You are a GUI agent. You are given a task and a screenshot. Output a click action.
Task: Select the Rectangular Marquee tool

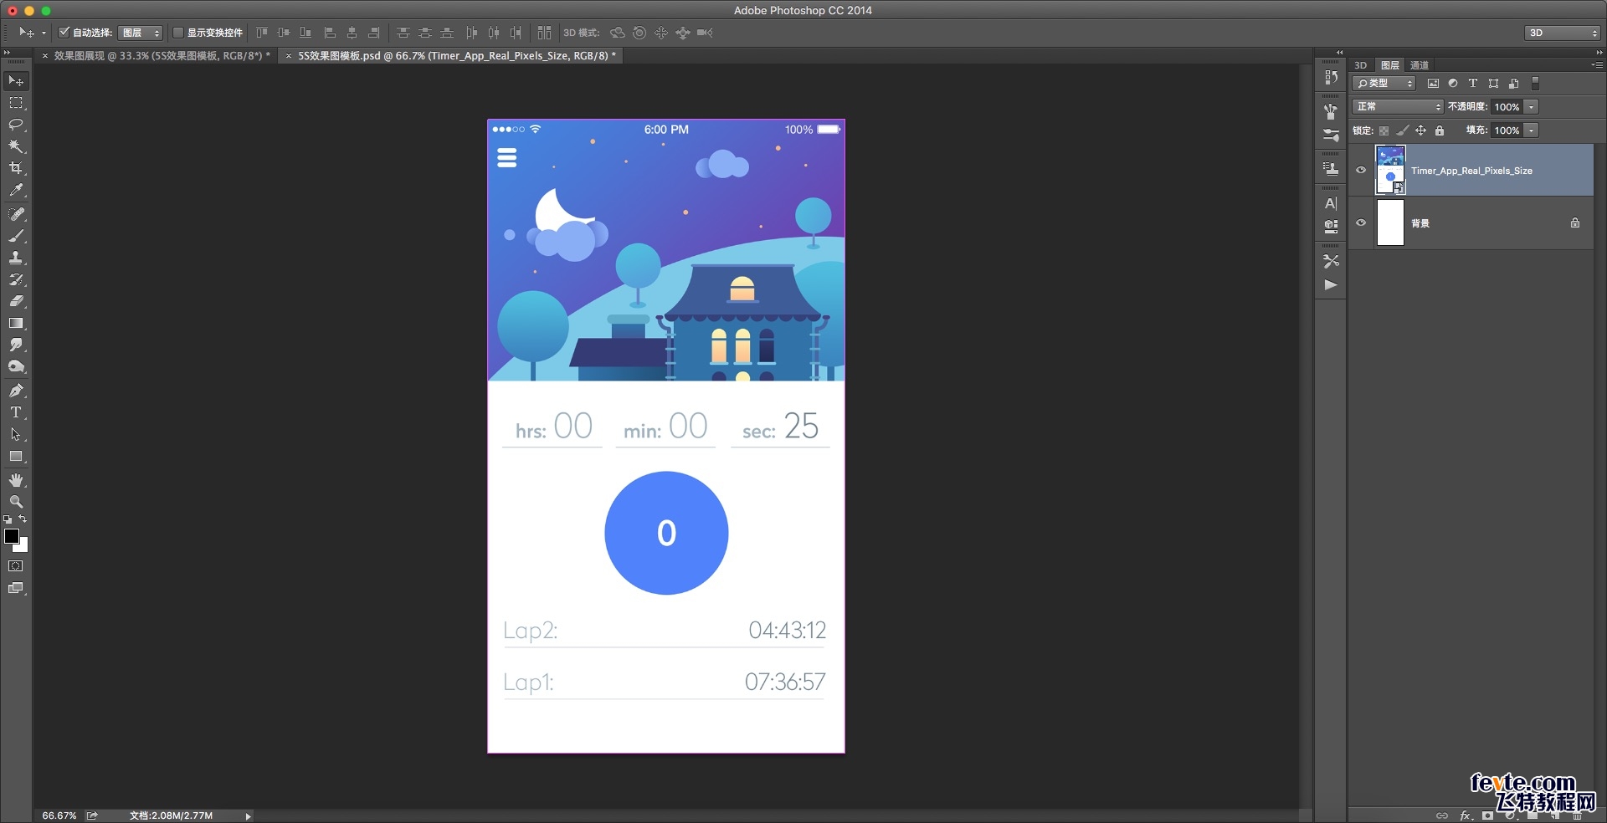(x=16, y=103)
